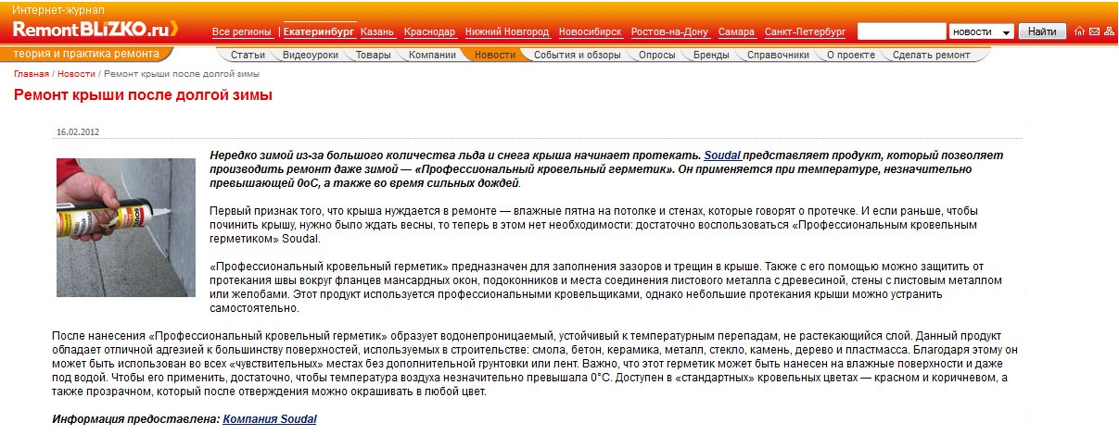Click the article title Ремонт крыши после долгой зимы
The height and width of the screenshot is (435, 1119).
click(143, 94)
